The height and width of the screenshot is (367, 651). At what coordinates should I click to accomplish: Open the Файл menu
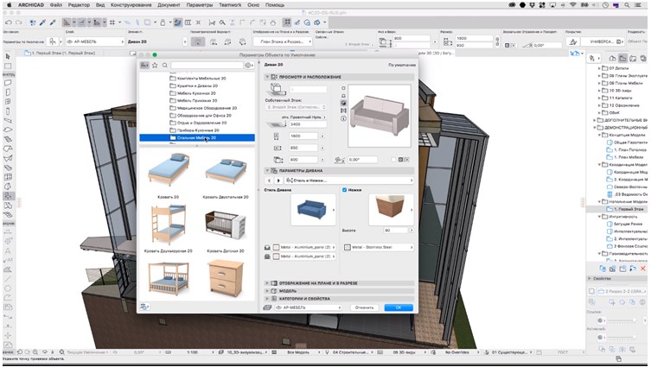tap(56, 5)
